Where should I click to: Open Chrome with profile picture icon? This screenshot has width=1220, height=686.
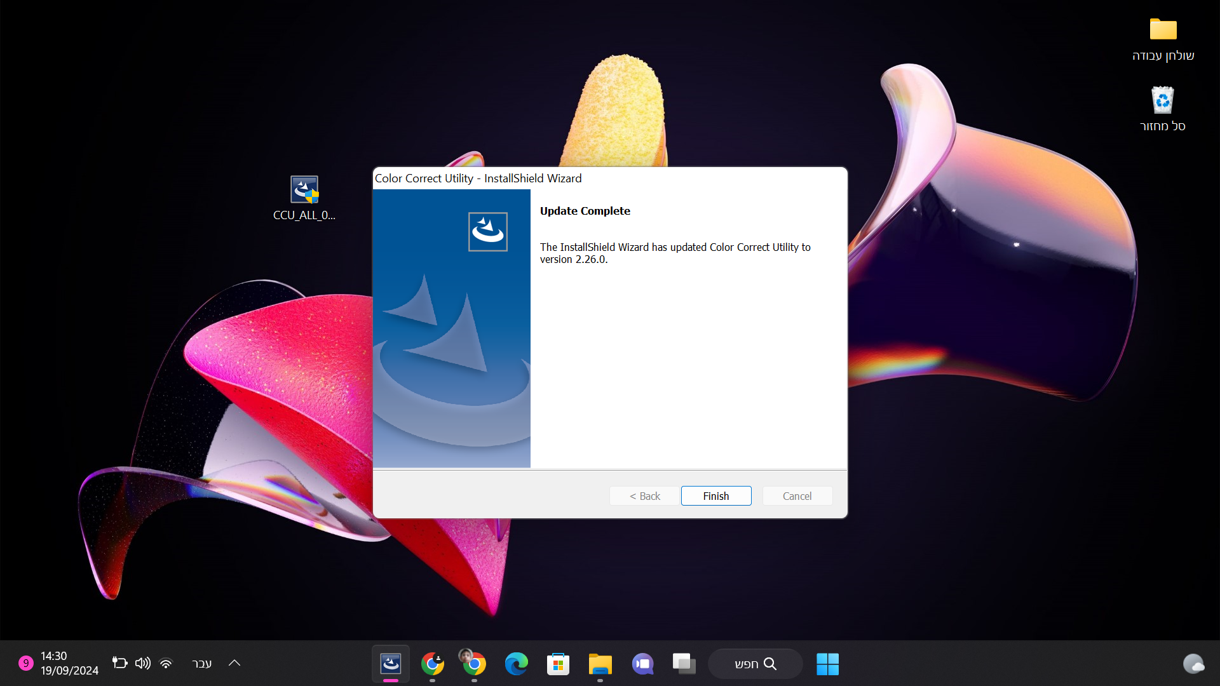click(473, 664)
